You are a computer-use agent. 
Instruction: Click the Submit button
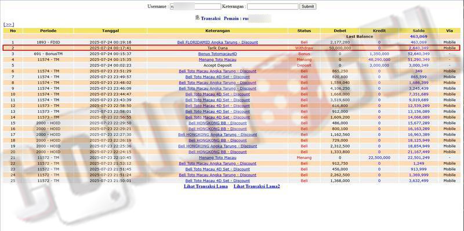(307, 6)
